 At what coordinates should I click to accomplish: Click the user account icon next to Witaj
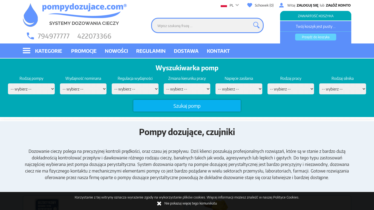pos(281,5)
